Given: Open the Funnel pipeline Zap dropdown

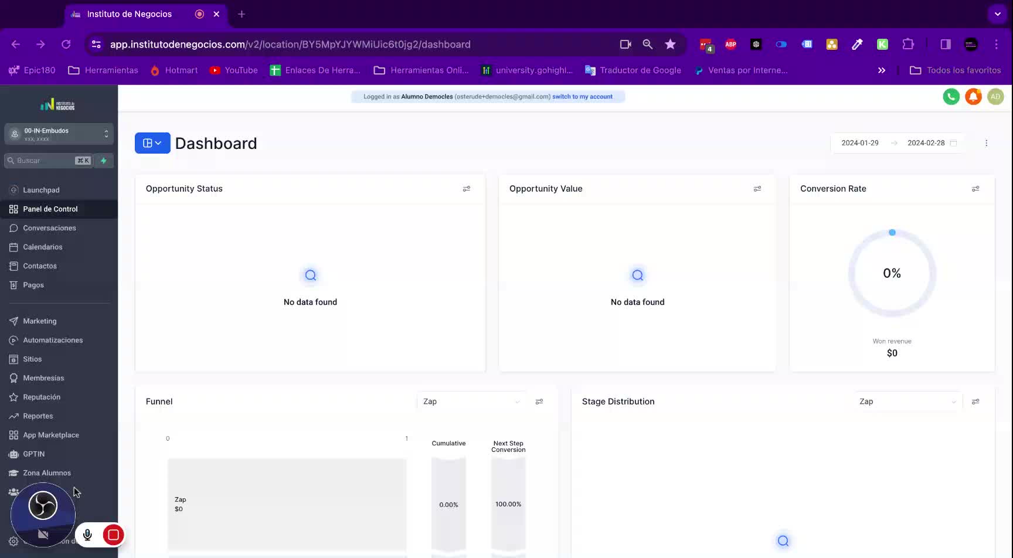Looking at the screenshot, I should coord(471,402).
